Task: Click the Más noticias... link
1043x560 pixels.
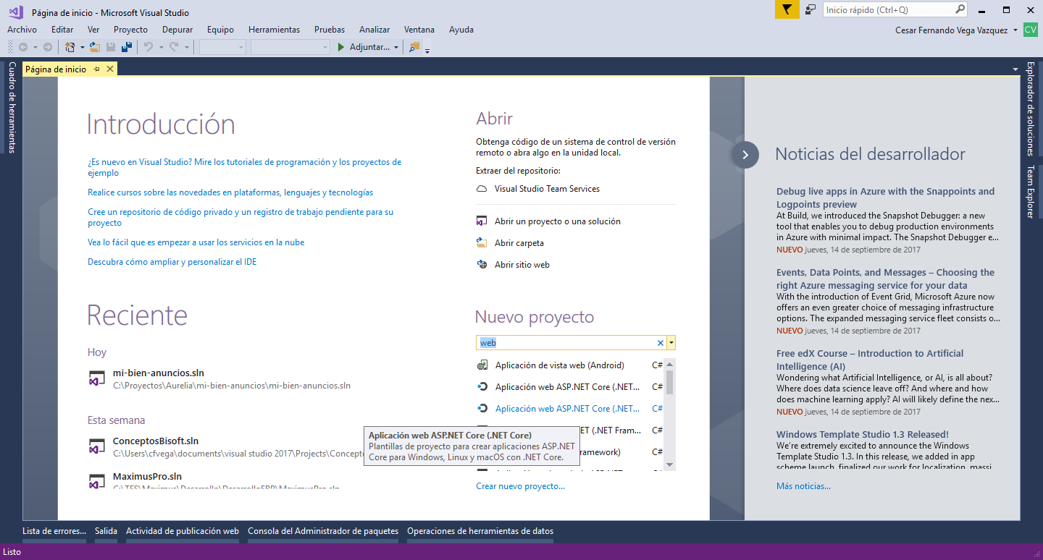Action: pyautogui.click(x=803, y=486)
